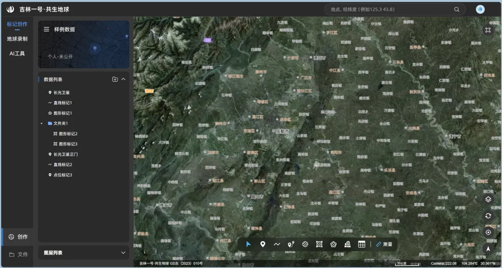Select the rectangle shape tool
The image size is (502, 268).
point(319,244)
